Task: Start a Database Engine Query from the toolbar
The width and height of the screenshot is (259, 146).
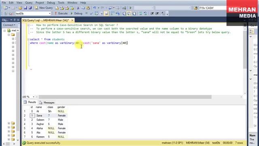Action: (57, 8)
